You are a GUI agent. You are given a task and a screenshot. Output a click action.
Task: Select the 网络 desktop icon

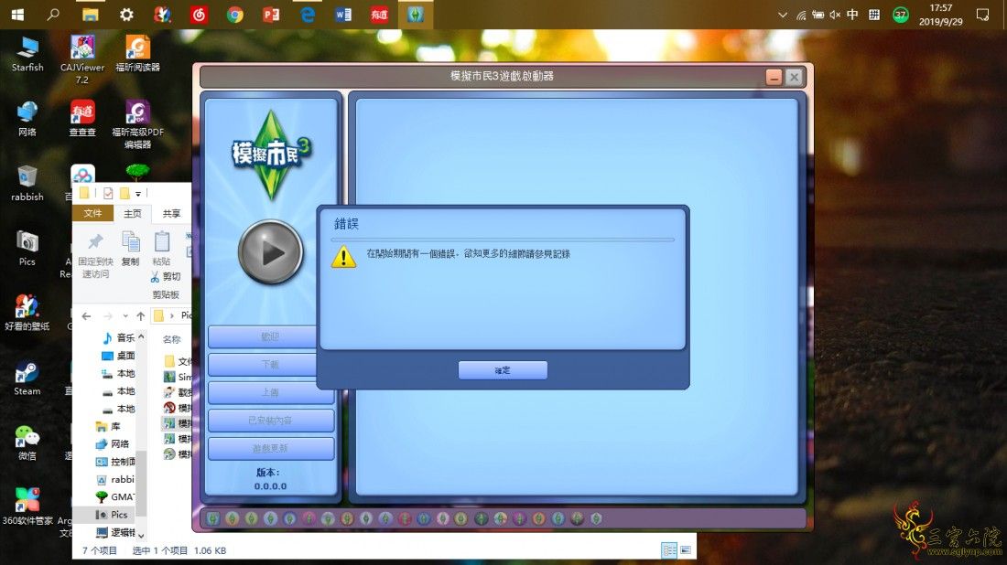pyautogui.click(x=27, y=119)
